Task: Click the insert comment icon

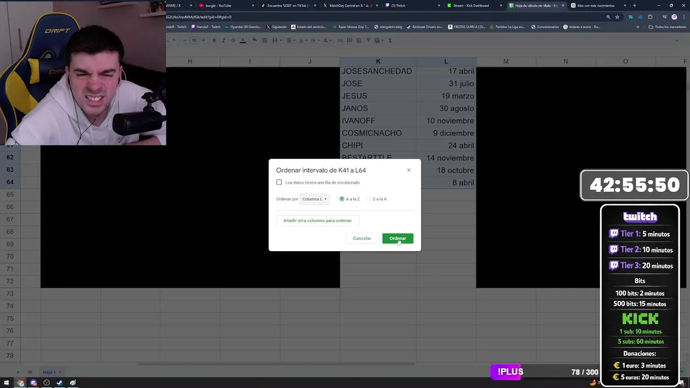Action: [x=349, y=40]
